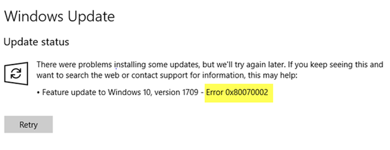
Task: Click the bullet before Feature update
Action: pyautogui.click(x=38, y=93)
